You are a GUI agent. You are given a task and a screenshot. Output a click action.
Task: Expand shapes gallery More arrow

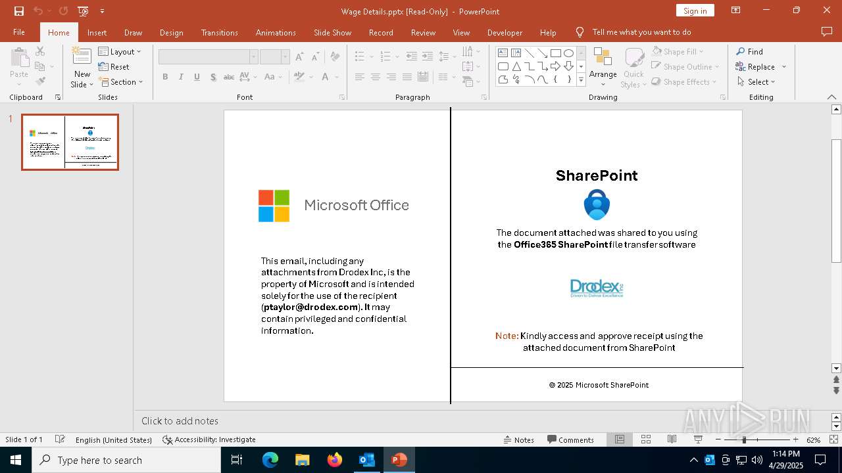tap(581, 79)
